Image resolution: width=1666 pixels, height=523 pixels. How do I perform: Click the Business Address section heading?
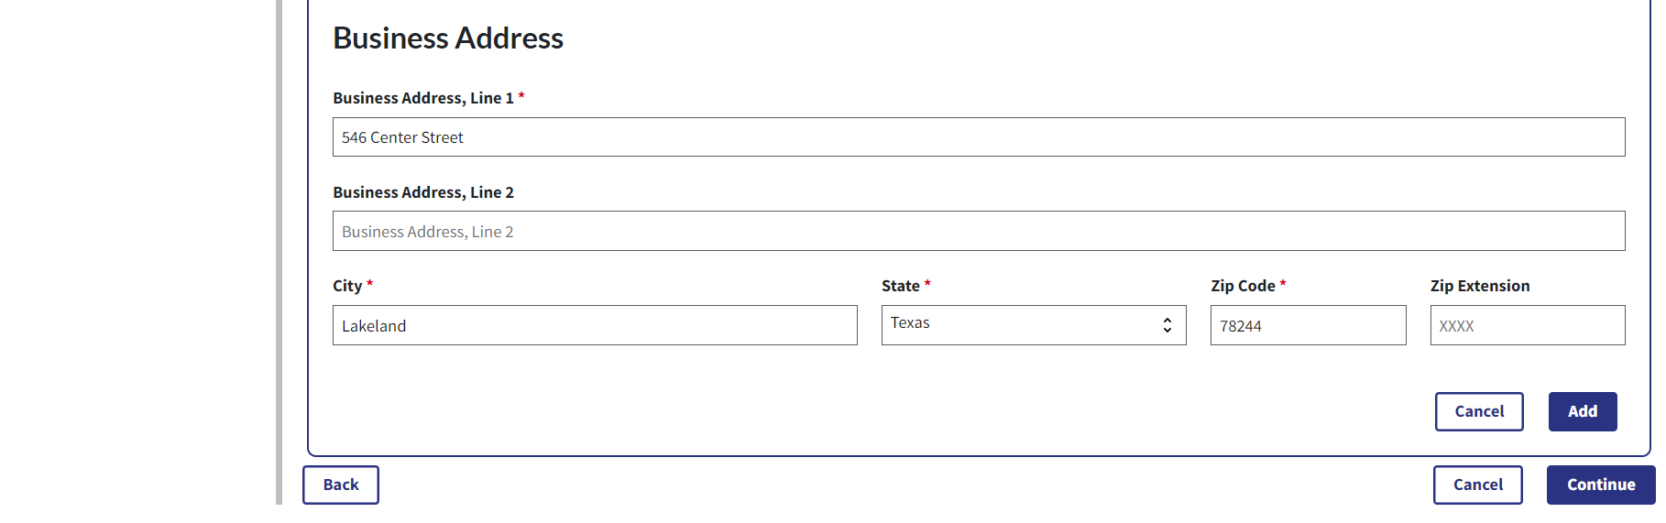click(x=447, y=38)
